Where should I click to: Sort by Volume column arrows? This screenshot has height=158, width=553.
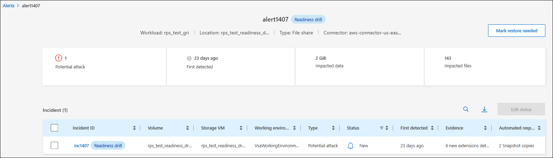(x=187, y=128)
